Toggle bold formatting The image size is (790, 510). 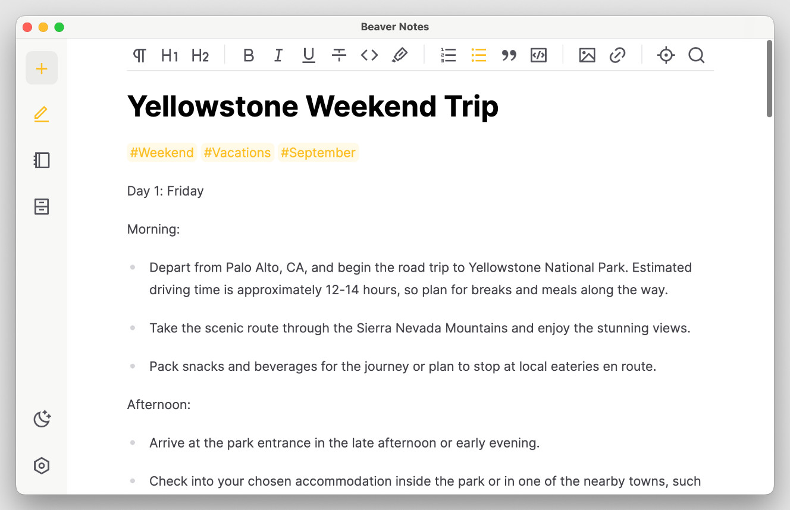(x=249, y=56)
